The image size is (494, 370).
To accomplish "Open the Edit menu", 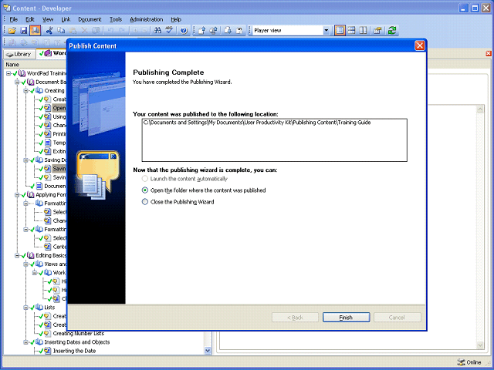I will (x=30, y=19).
